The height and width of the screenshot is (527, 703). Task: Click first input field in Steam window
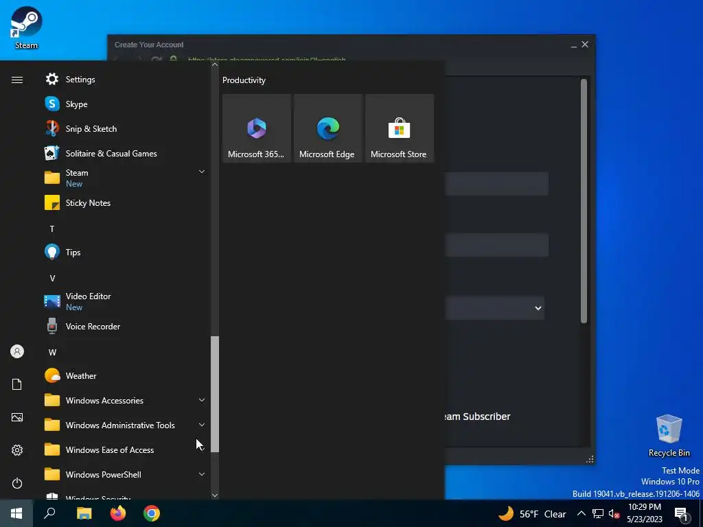(496, 184)
